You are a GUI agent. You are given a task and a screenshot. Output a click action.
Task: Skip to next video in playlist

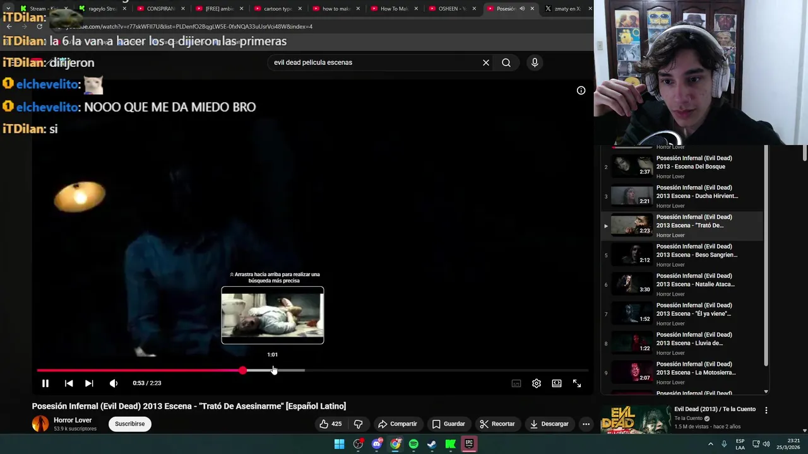(89, 383)
